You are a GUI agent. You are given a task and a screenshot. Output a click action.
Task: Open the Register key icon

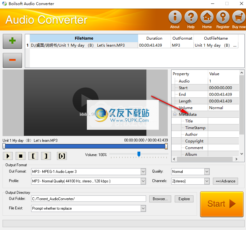(223, 17)
